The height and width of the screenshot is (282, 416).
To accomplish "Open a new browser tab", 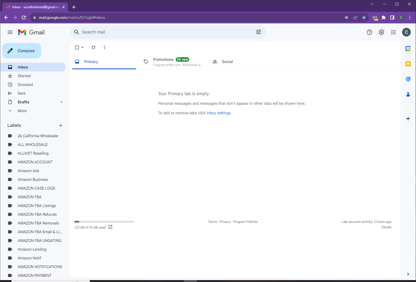I will pyautogui.click(x=74, y=7).
